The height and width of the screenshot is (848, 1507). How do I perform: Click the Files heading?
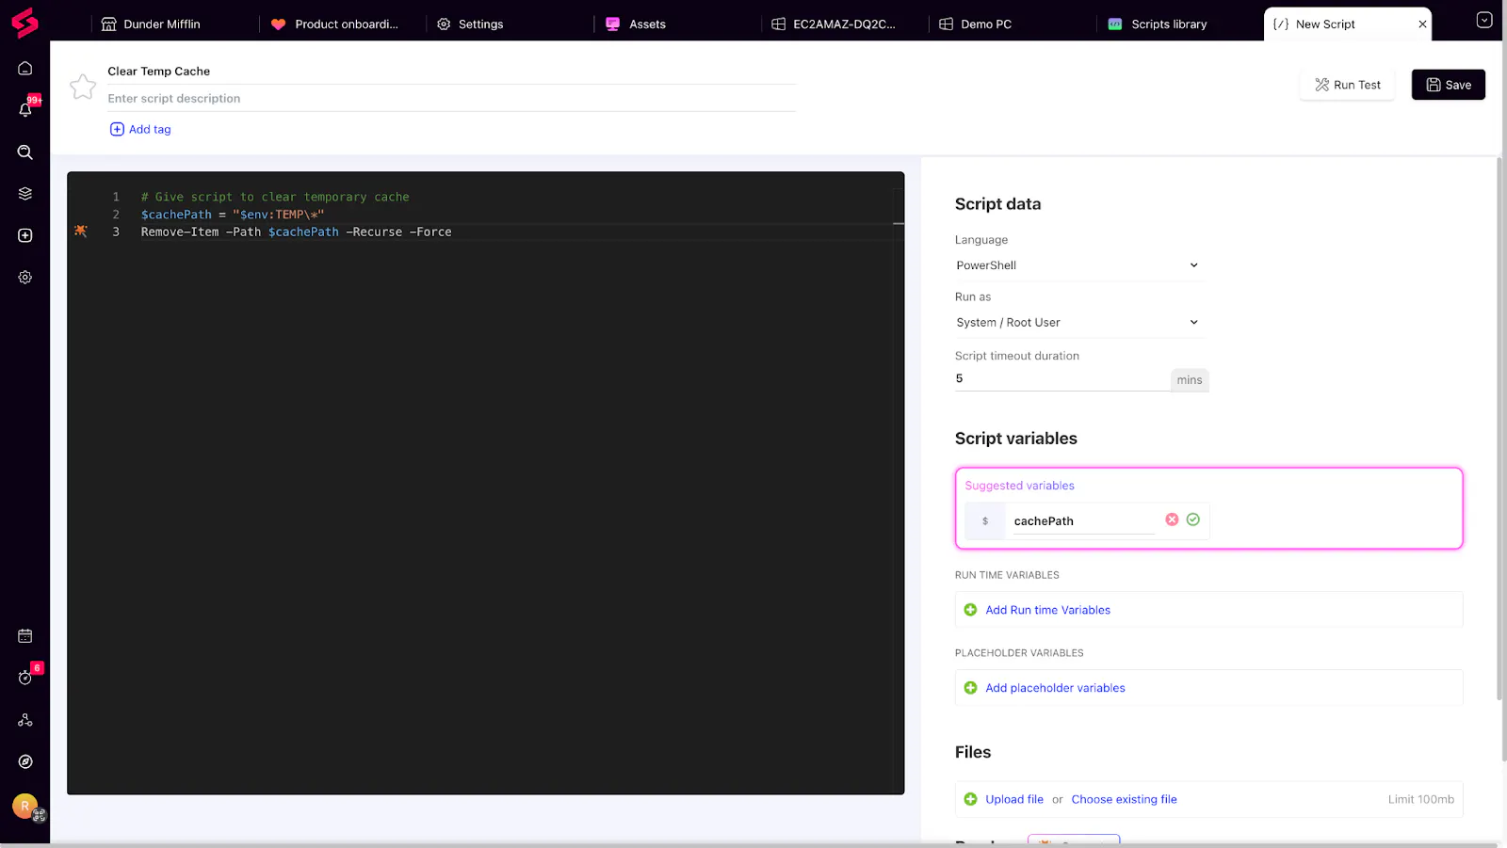click(973, 752)
